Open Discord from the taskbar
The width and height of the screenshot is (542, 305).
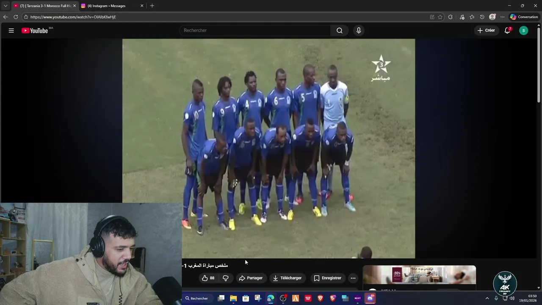[370, 298]
